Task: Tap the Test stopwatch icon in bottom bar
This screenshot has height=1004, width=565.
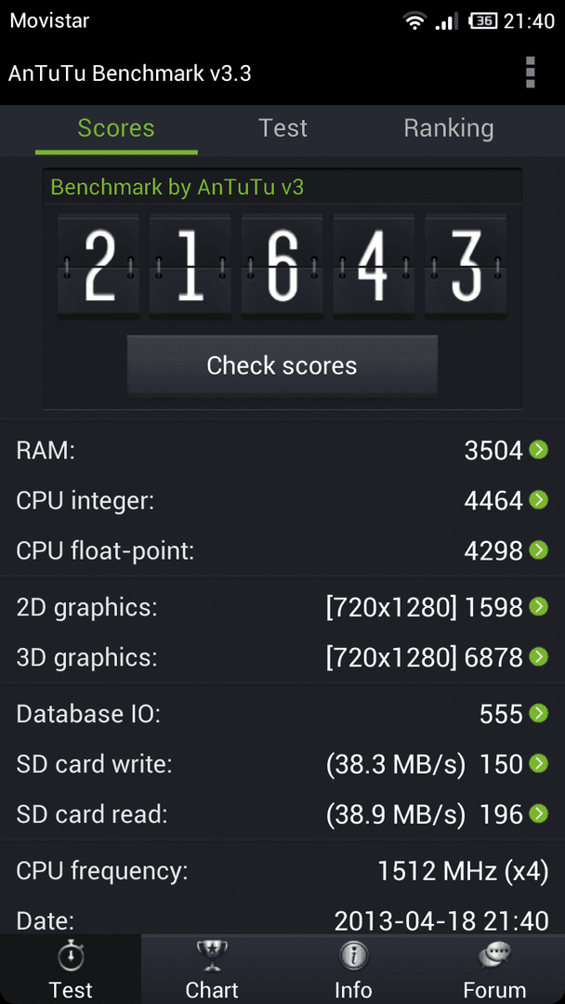Action: tap(71, 958)
